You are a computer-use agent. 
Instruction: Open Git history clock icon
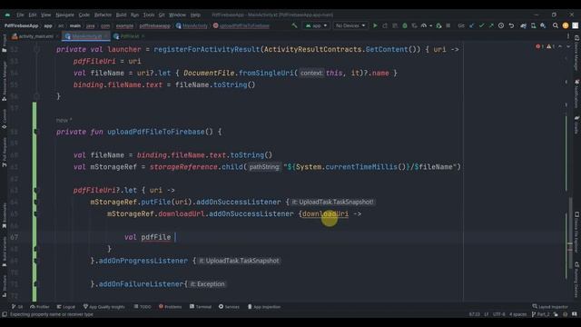[501, 25]
